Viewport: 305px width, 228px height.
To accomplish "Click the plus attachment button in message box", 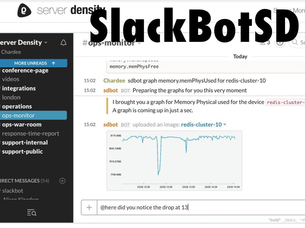I will (89, 207).
